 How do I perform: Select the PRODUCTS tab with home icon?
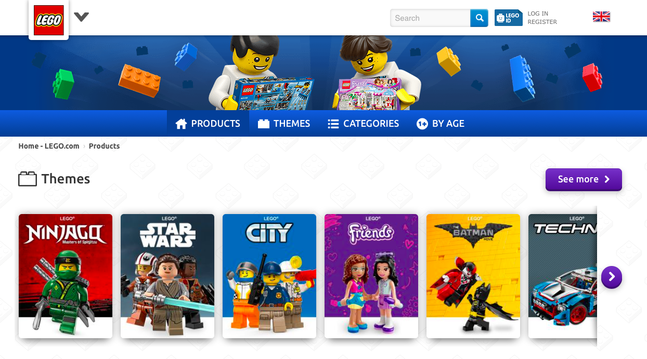click(x=208, y=124)
